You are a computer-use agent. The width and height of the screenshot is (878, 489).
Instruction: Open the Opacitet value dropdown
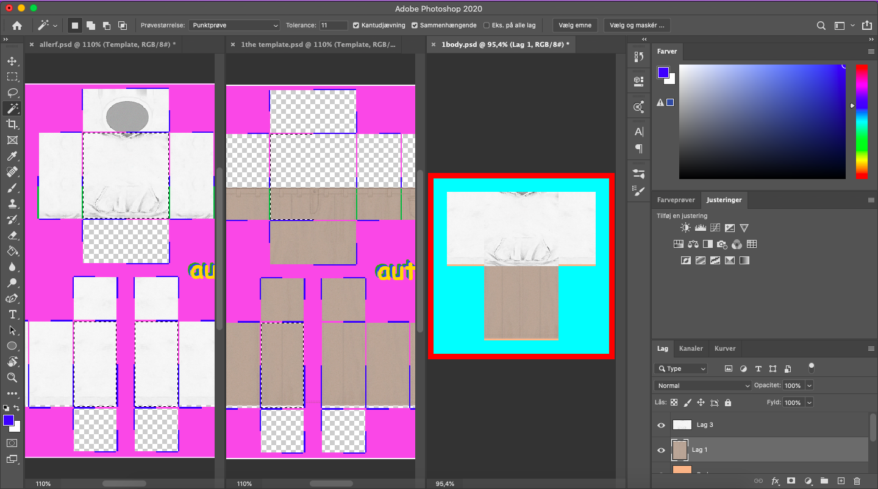coord(811,385)
